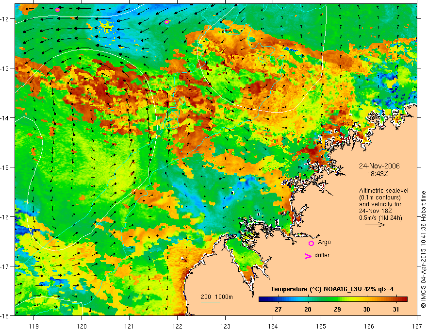Click the '24-Nov 18Z' caption line

[x=377, y=211]
